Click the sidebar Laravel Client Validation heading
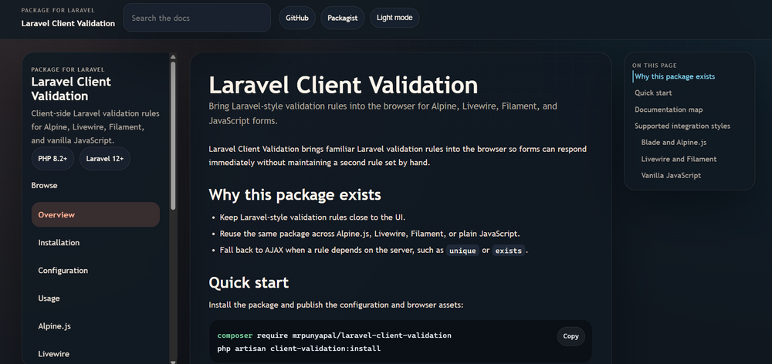772x364 pixels. [x=71, y=89]
